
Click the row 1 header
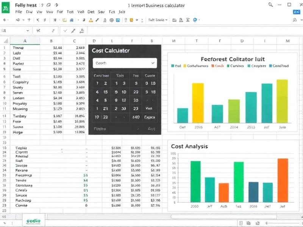(x=5, y=48)
